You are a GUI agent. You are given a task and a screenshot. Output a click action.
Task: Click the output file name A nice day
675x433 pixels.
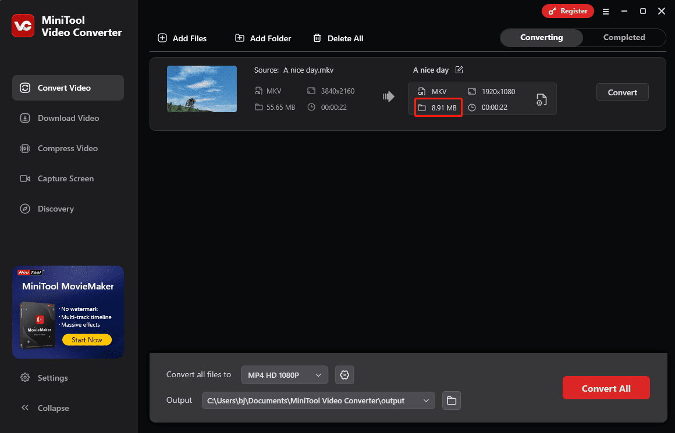(431, 70)
